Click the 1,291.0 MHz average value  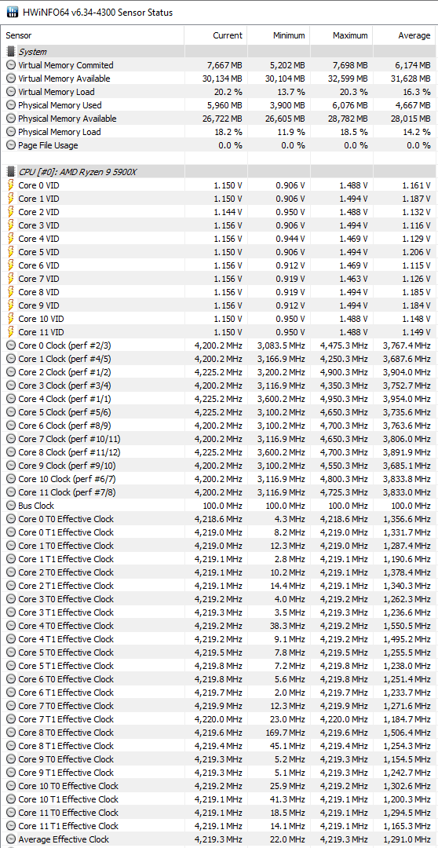(407, 839)
